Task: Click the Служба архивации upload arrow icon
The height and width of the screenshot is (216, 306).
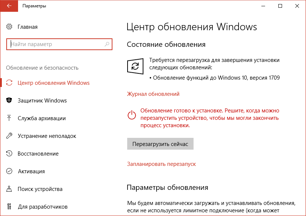Action: pos(9,118)
